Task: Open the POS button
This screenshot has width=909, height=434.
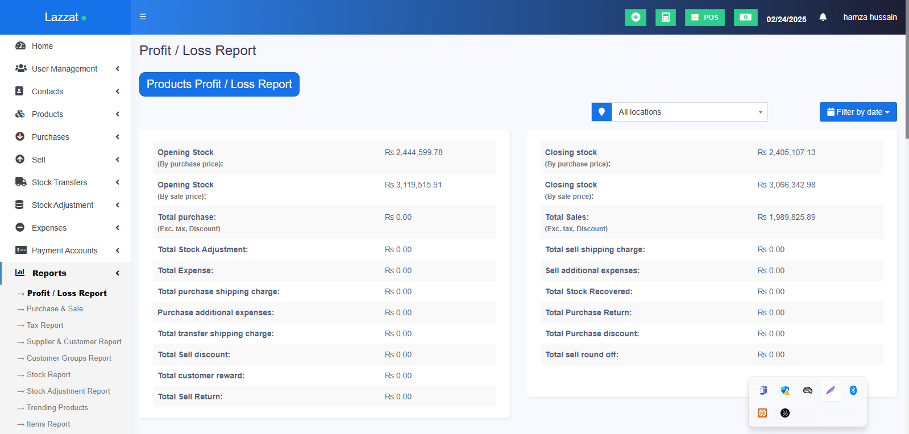Action: [704, 18]
